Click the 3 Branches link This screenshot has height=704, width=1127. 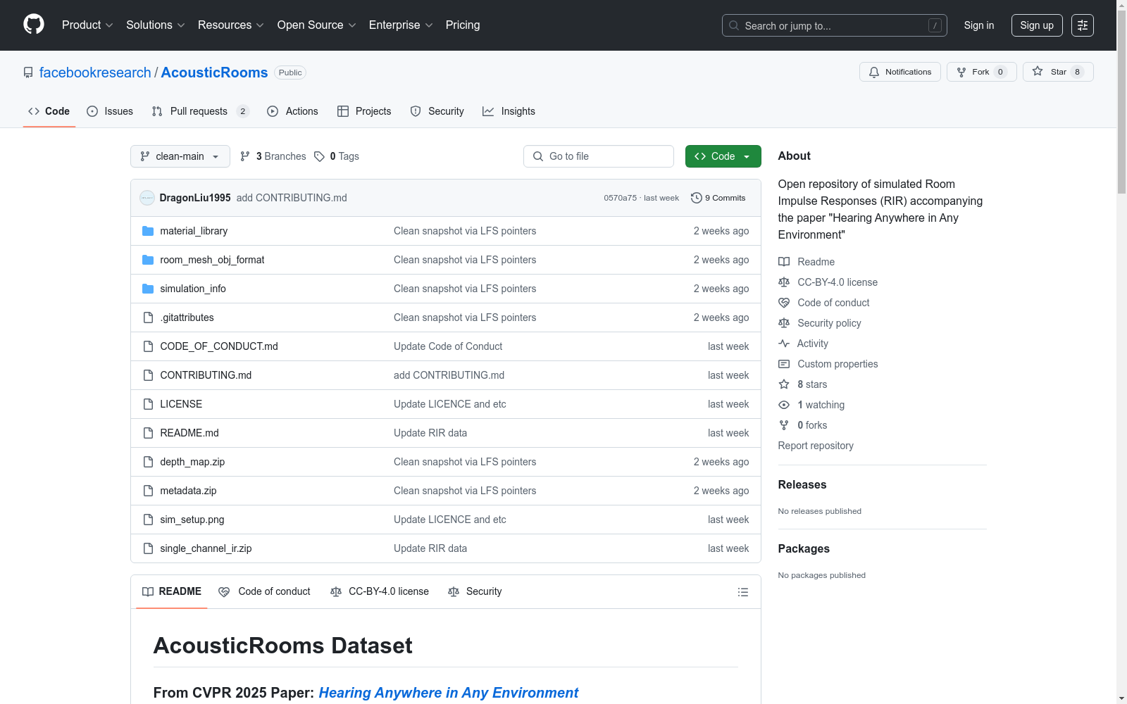point(273,156)
